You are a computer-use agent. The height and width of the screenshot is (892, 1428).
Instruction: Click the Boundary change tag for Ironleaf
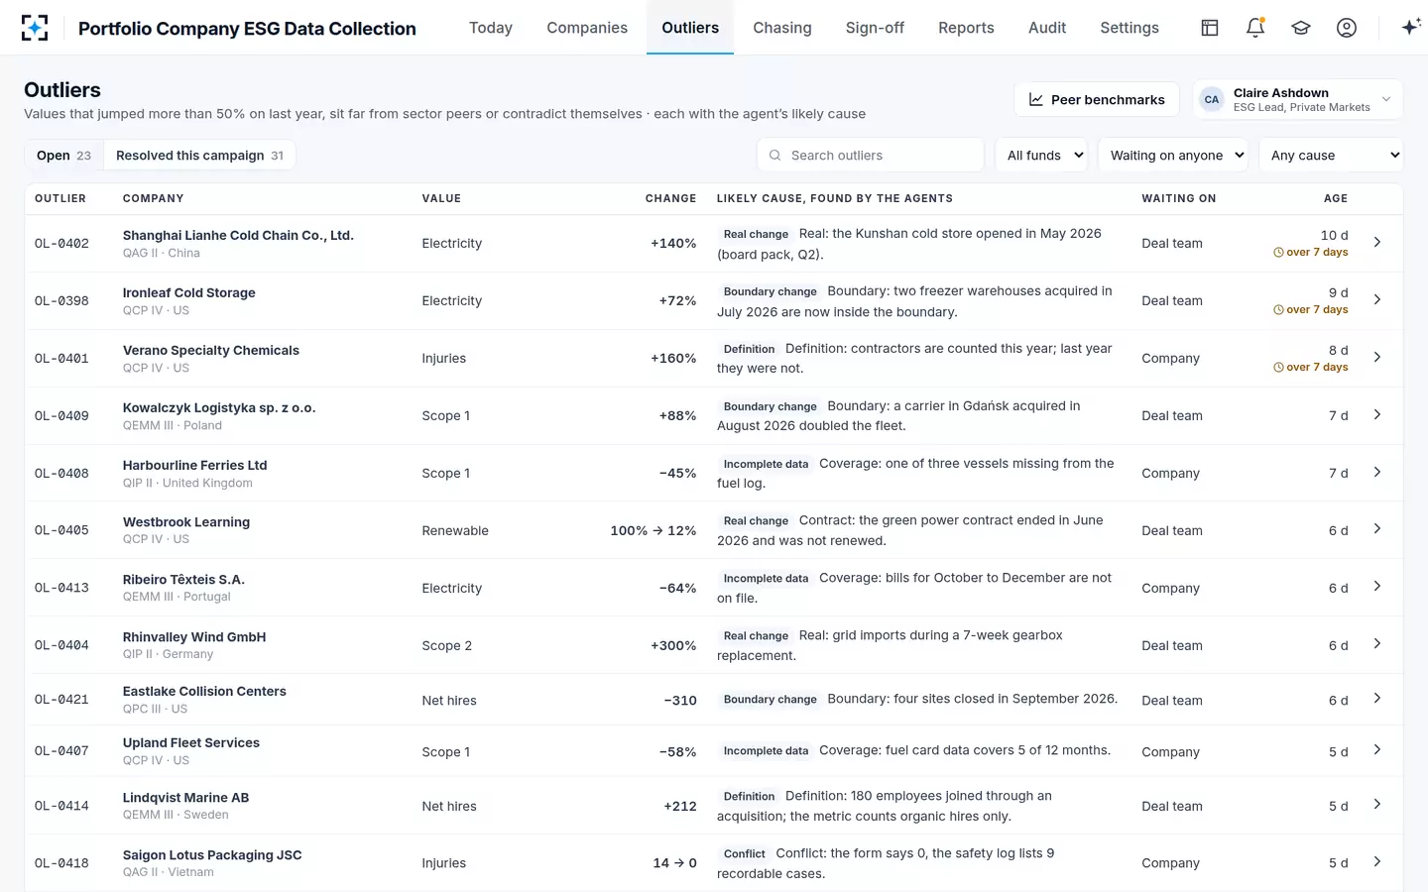coord(771,291)
